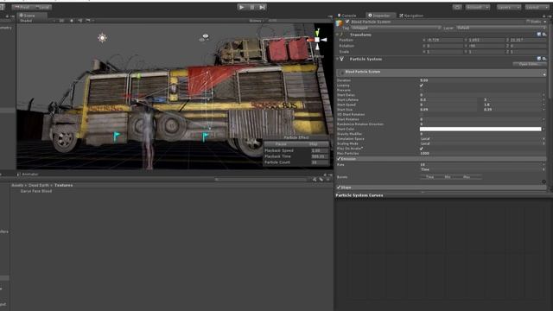
Task: Toggle the Static checkbox
Action: click(528, 22)
